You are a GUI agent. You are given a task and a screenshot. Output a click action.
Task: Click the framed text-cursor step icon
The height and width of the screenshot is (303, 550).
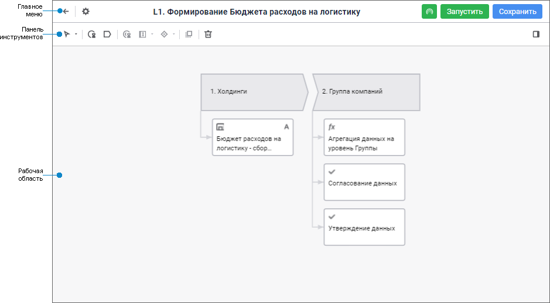pos(142,35)
